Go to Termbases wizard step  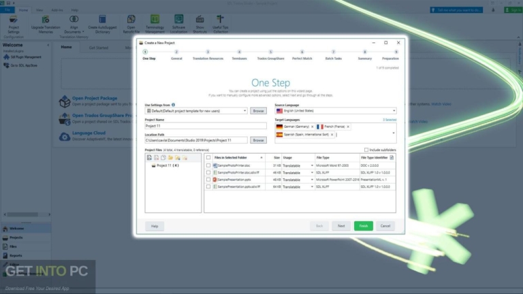tap(239, 55)
